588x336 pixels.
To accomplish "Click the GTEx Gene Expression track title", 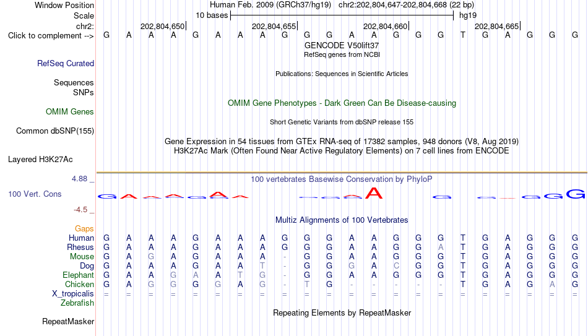I will (342, 141).
